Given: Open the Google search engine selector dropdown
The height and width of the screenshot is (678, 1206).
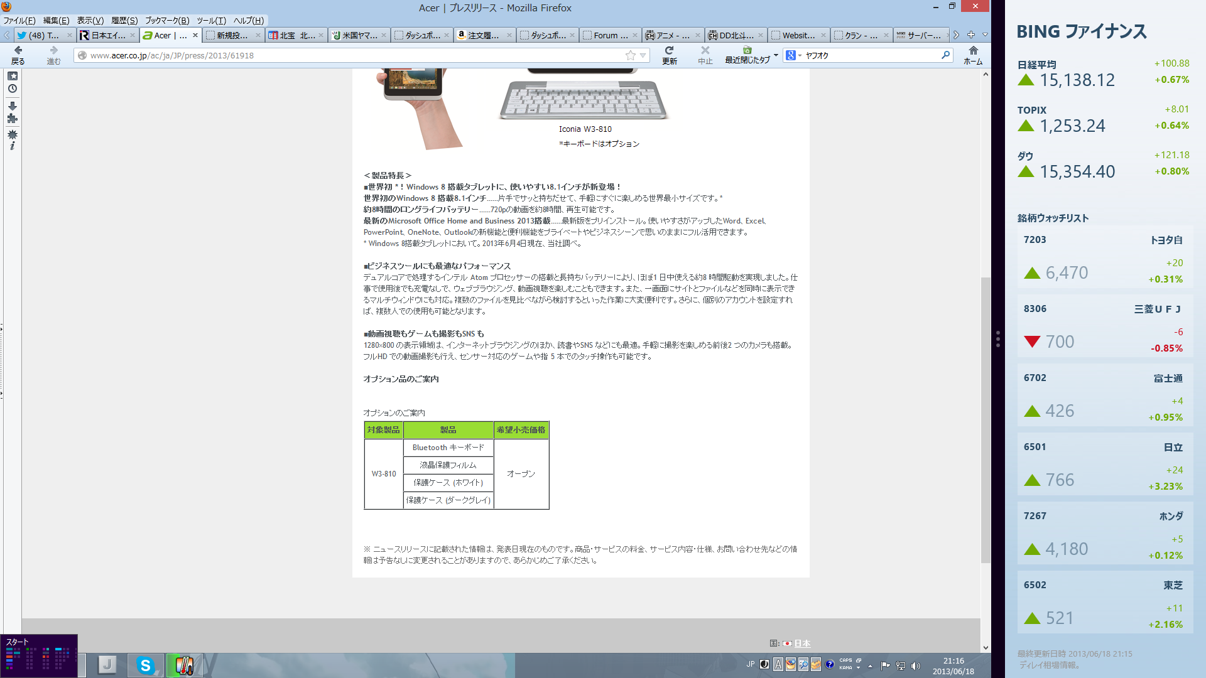Looking at the screenshot, I should [793, 55].
